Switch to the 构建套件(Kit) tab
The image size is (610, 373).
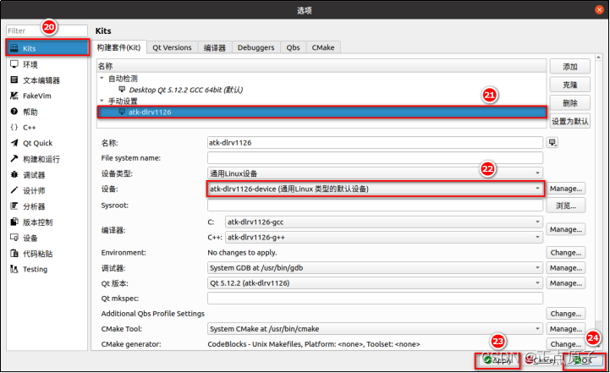point(118,47)
